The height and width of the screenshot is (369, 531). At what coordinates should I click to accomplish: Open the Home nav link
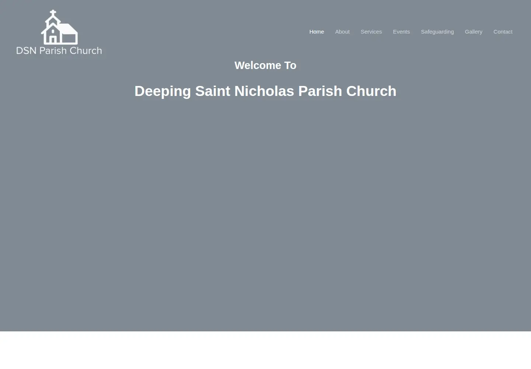(316, 32)
